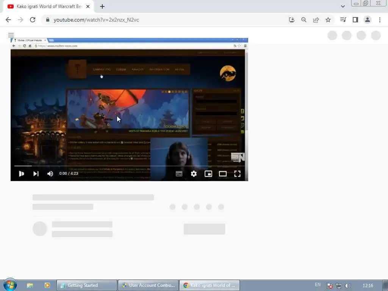Open Windows Start menu
388x291 pixels.
10,285
